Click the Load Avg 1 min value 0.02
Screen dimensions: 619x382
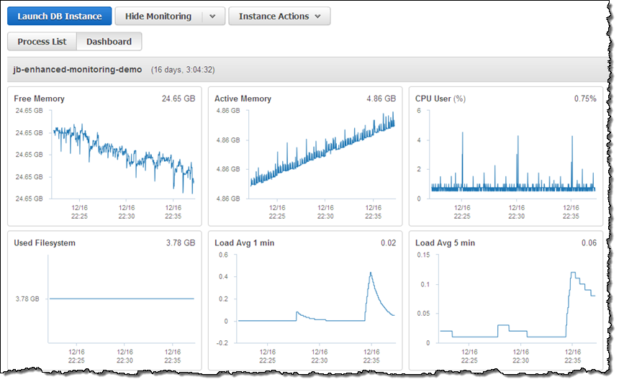pos(389,243)
